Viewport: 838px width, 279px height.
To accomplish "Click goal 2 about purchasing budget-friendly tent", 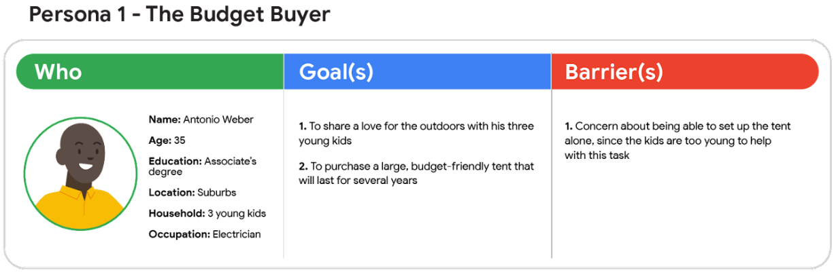I will point(416,173).
